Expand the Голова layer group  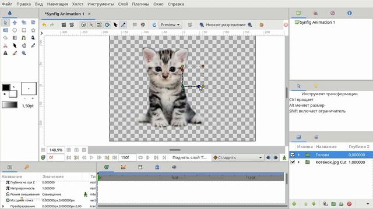pyautogui.click(x=299, y=155)
